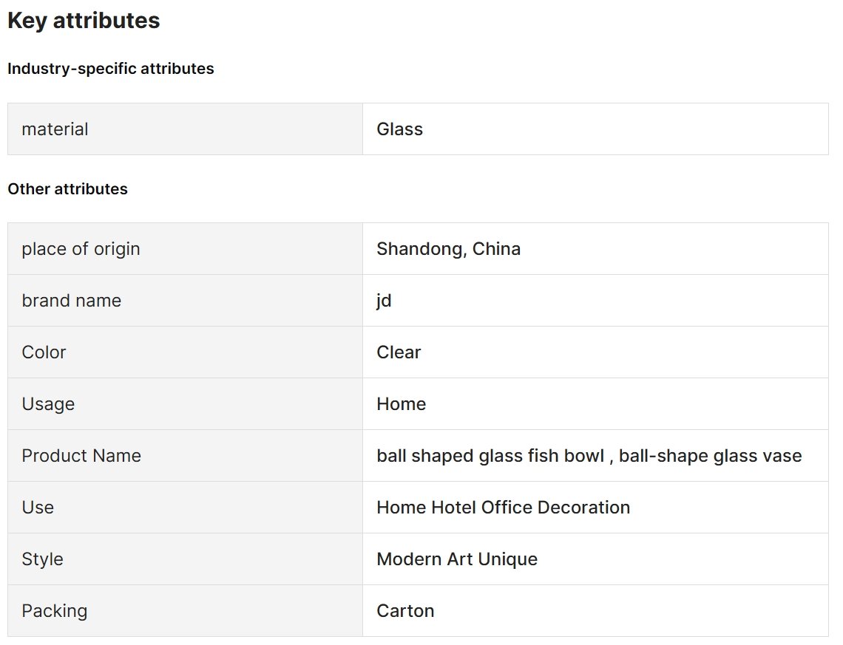Click the Shandong, China value
This screenshot has width=843, height=645.
point(448,249)
